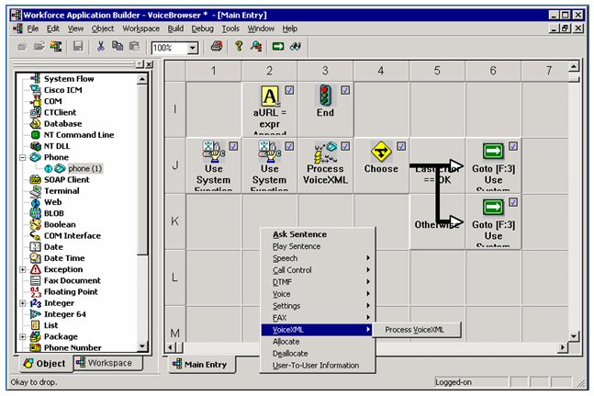The width and height of the screenshot is (594, 396).
Task: Click the Save toolbar icon
Action: tap(78, 47)
